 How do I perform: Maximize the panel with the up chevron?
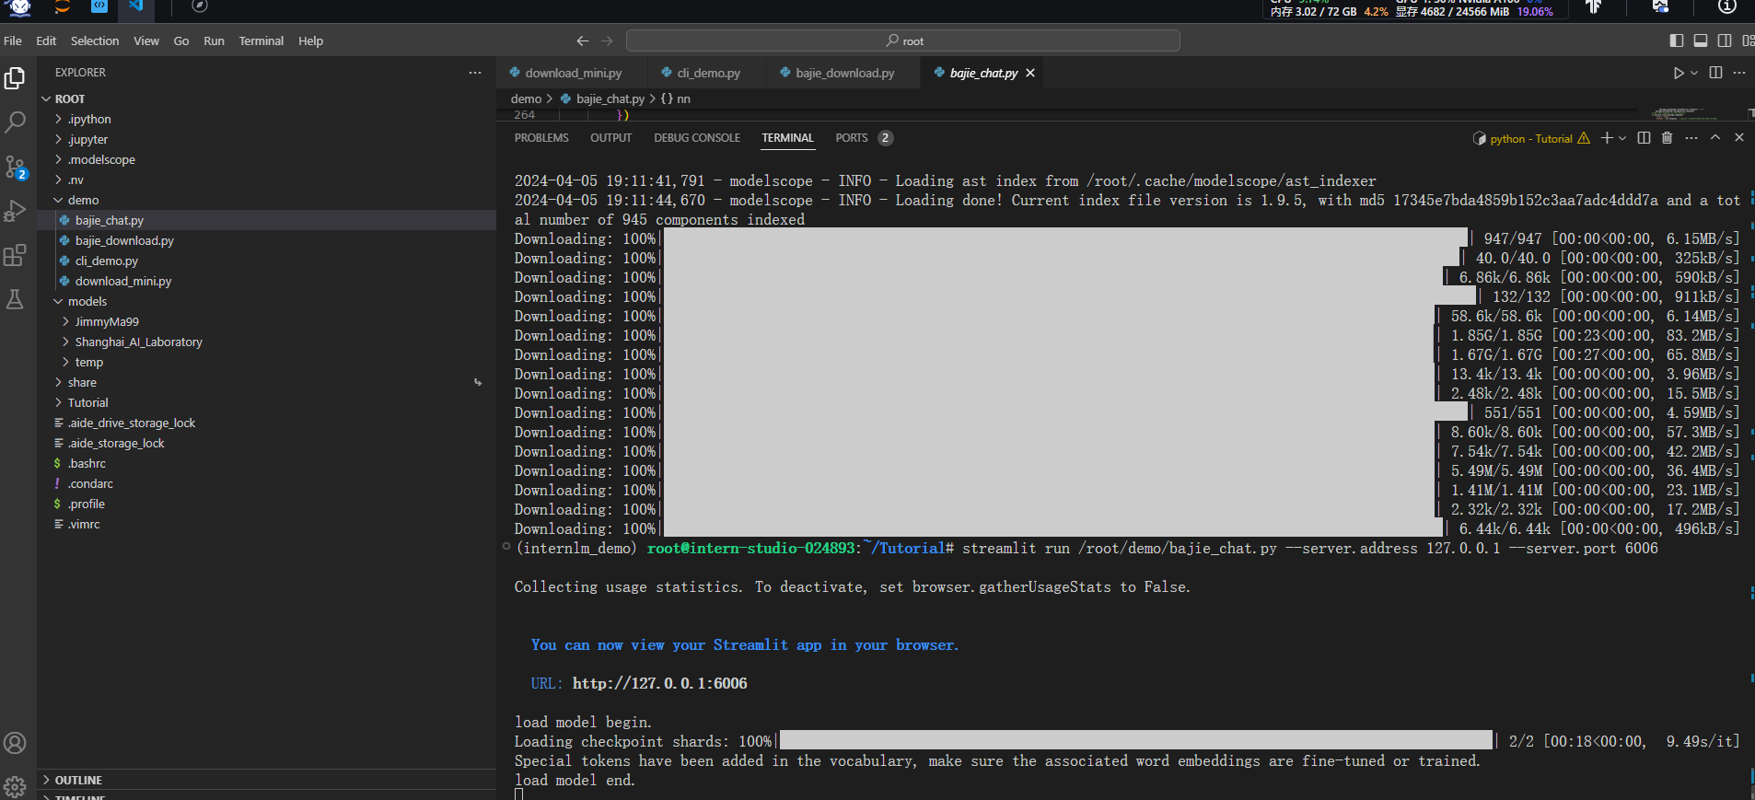pos(1715,137)
